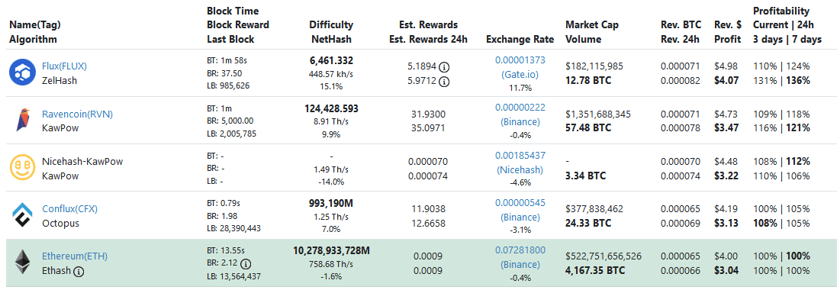Viewport: 840px width, 290px height.
Task: Click the Nicehash smiley logo icon
Action: 22,167
